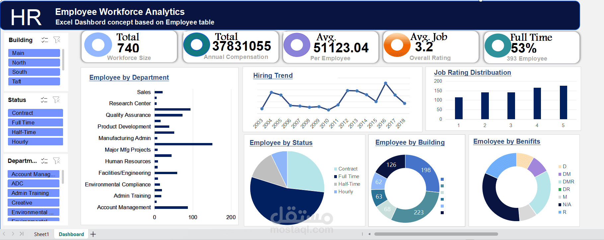This screenshot has width=604, height=240.
Task: Click the Employee by Department chart title
Action: click(129, 77)
